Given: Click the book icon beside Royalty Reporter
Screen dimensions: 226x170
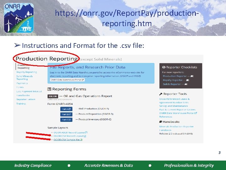Looking at the screenshot, I should [x=187, y=80].
